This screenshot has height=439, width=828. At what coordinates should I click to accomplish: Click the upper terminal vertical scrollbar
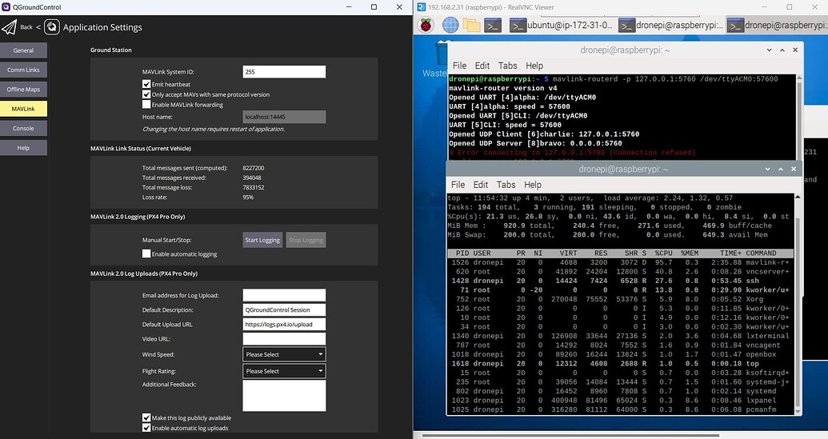[799, 117]
